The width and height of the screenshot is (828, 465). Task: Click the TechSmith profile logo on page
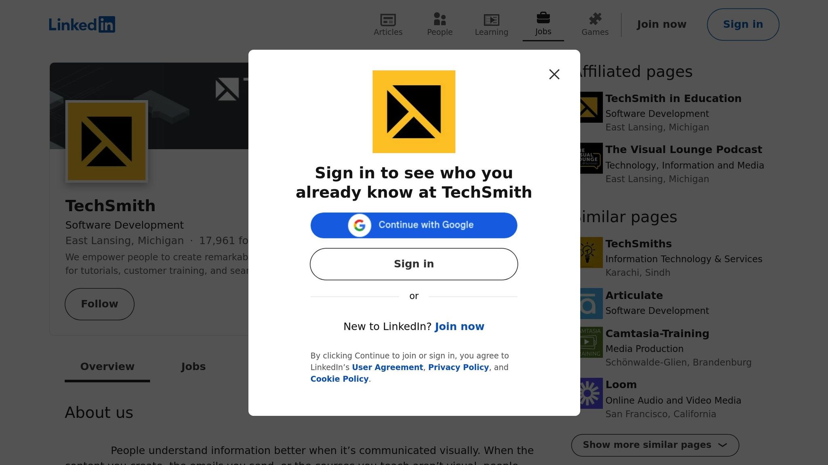click(107, 141)
